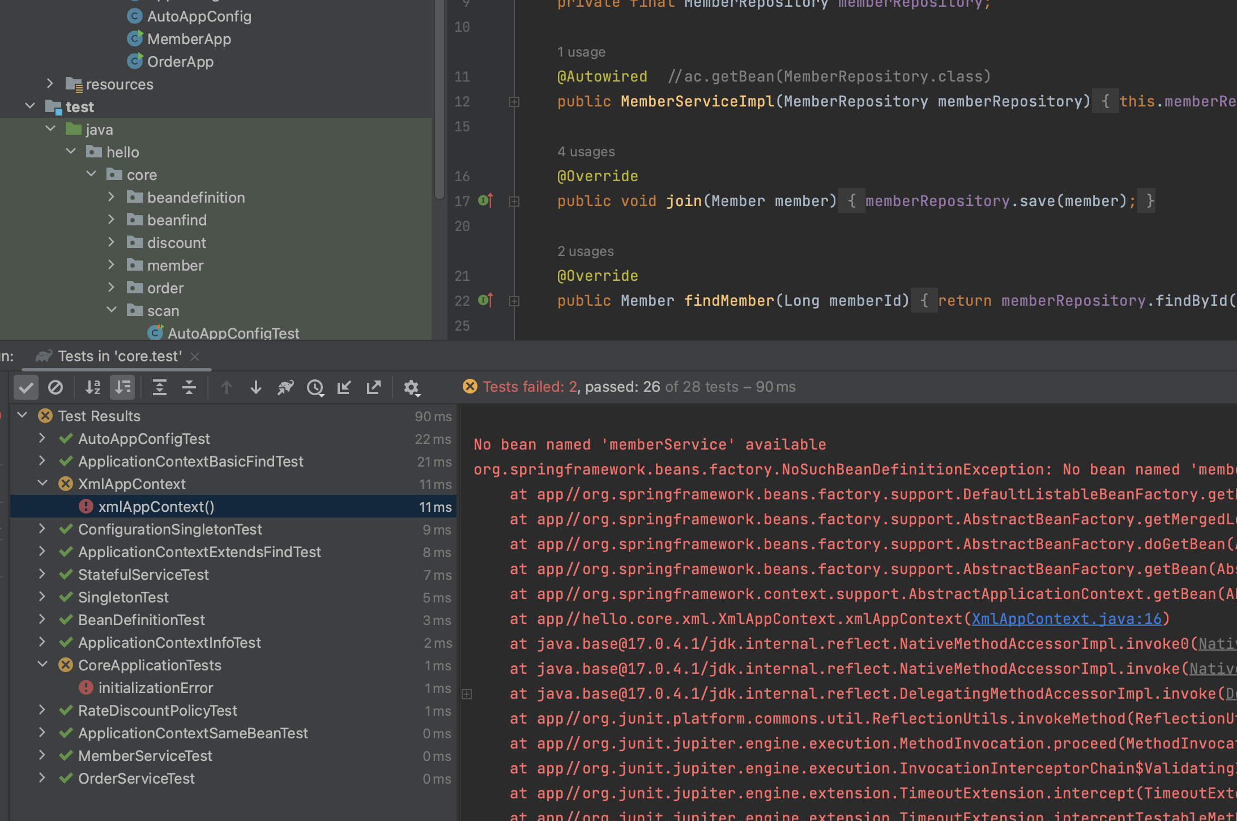Collapse the hello package
This screenshot has width=1237, height=821.
click(70, 151)
